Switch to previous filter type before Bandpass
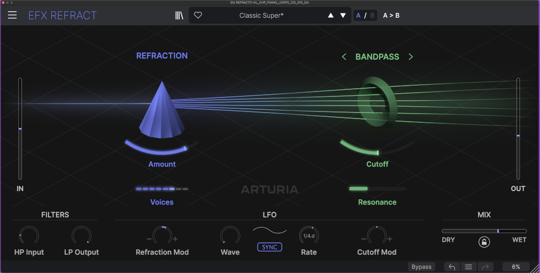The width and height of the screenshot is (540, 273). click(x=344, y=57)
